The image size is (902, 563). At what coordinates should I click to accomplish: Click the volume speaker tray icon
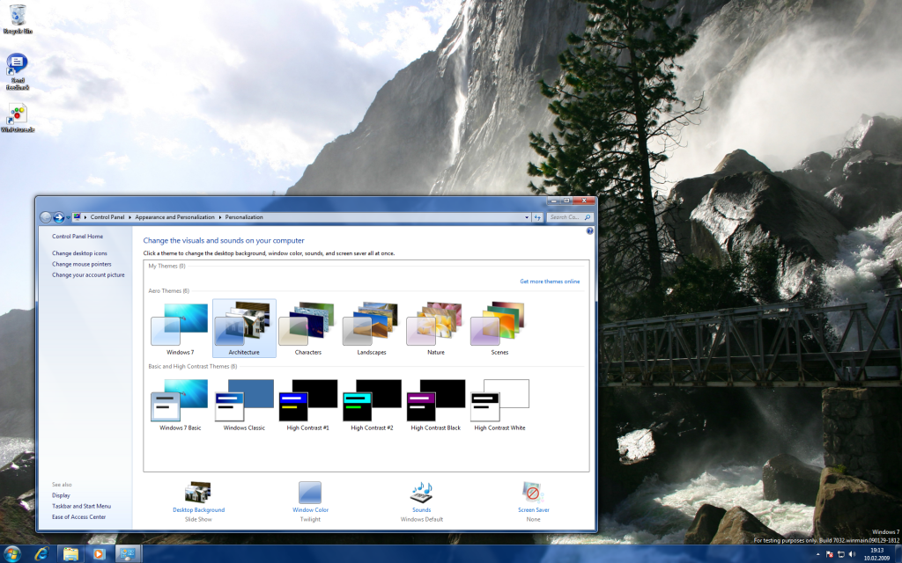coord(852,554)
